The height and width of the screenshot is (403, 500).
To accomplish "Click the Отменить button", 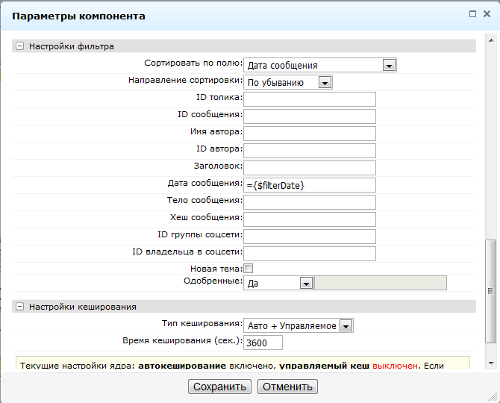I will pyautogui.click(x=288, y=387).
